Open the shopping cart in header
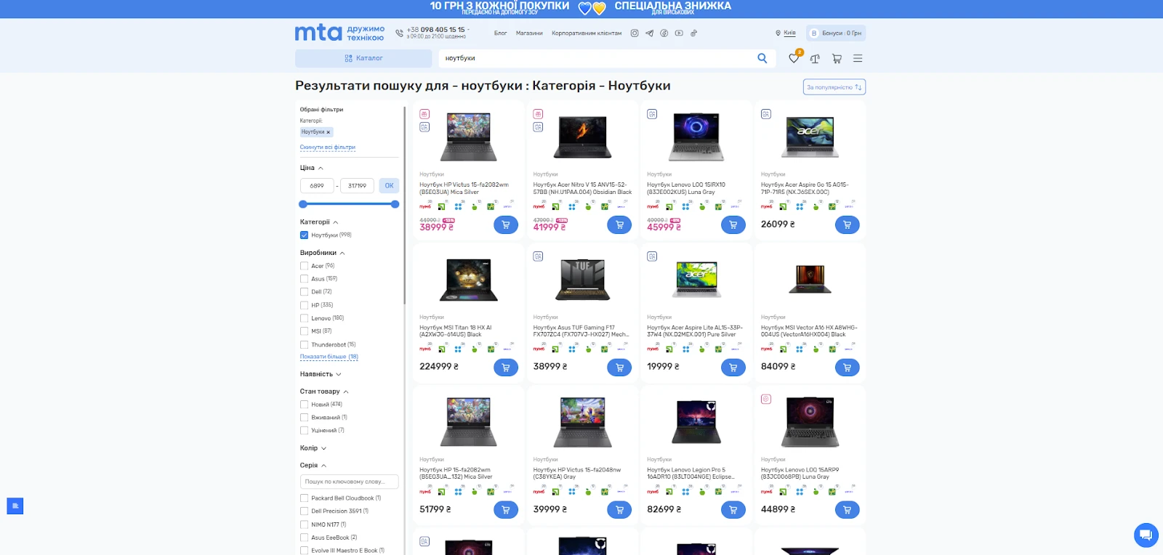The image size is (1163, 555). (x=837, y=59)
